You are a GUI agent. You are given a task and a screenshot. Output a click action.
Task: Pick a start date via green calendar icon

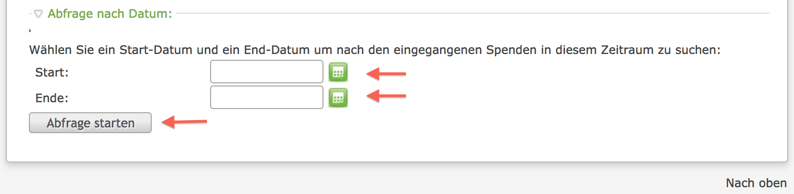[x=338, y=72]
